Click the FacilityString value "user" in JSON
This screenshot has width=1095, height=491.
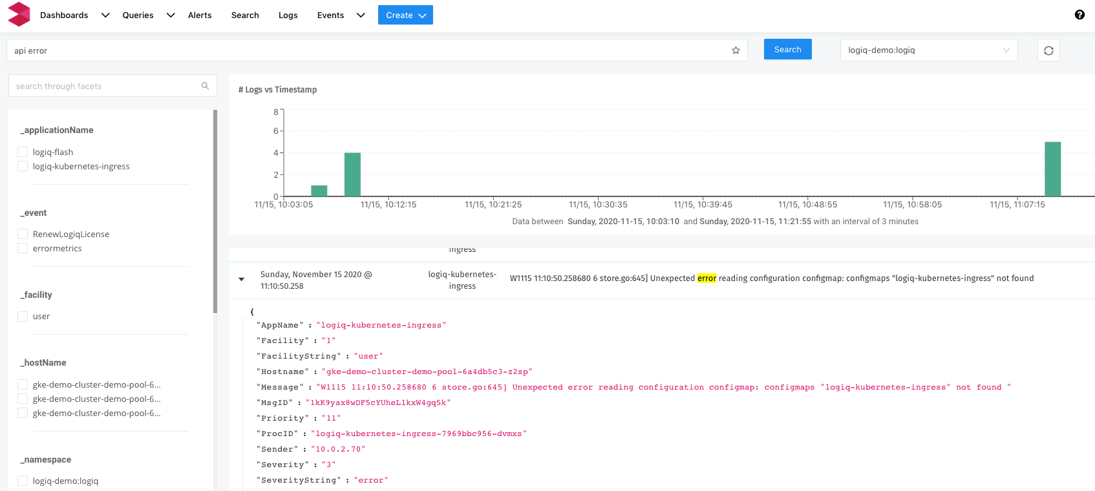[368, 356]
